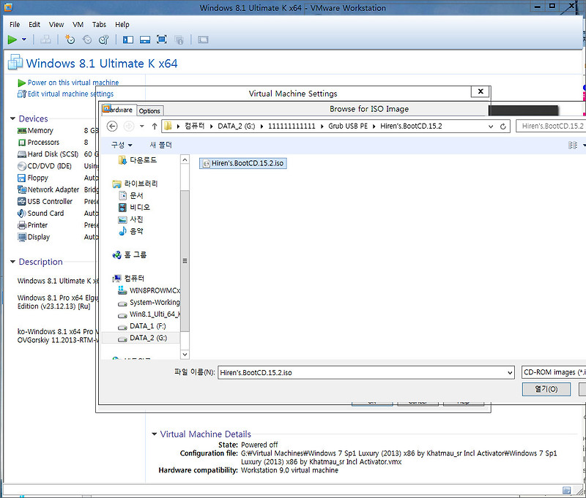Enter full screen mode icon
This screenshot has width=586, height=498.
[162, 39]
